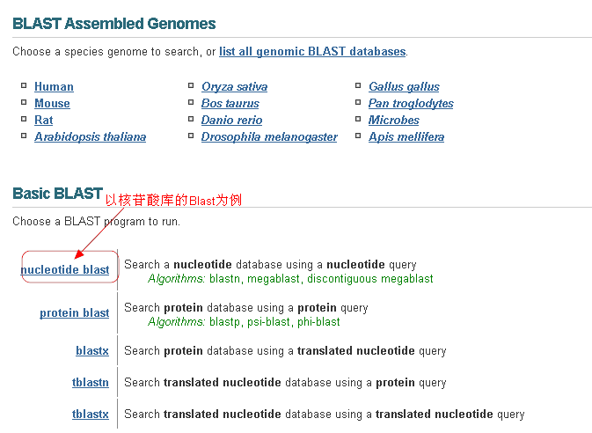Image resolution: width=592 pixels, height=433 pixels.
Task: Open the Human genome link
Action: [x=54, y=87]
